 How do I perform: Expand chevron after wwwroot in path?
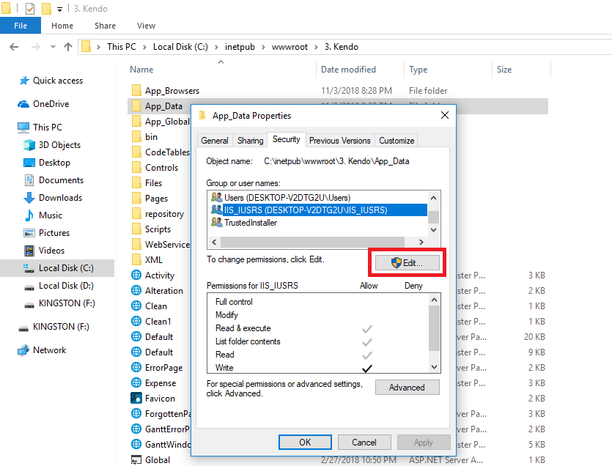click(316, 47)
